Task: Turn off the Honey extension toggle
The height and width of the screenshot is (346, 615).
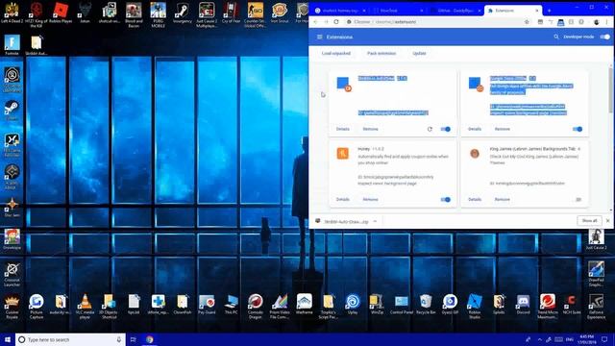Action: pos(446,200)
